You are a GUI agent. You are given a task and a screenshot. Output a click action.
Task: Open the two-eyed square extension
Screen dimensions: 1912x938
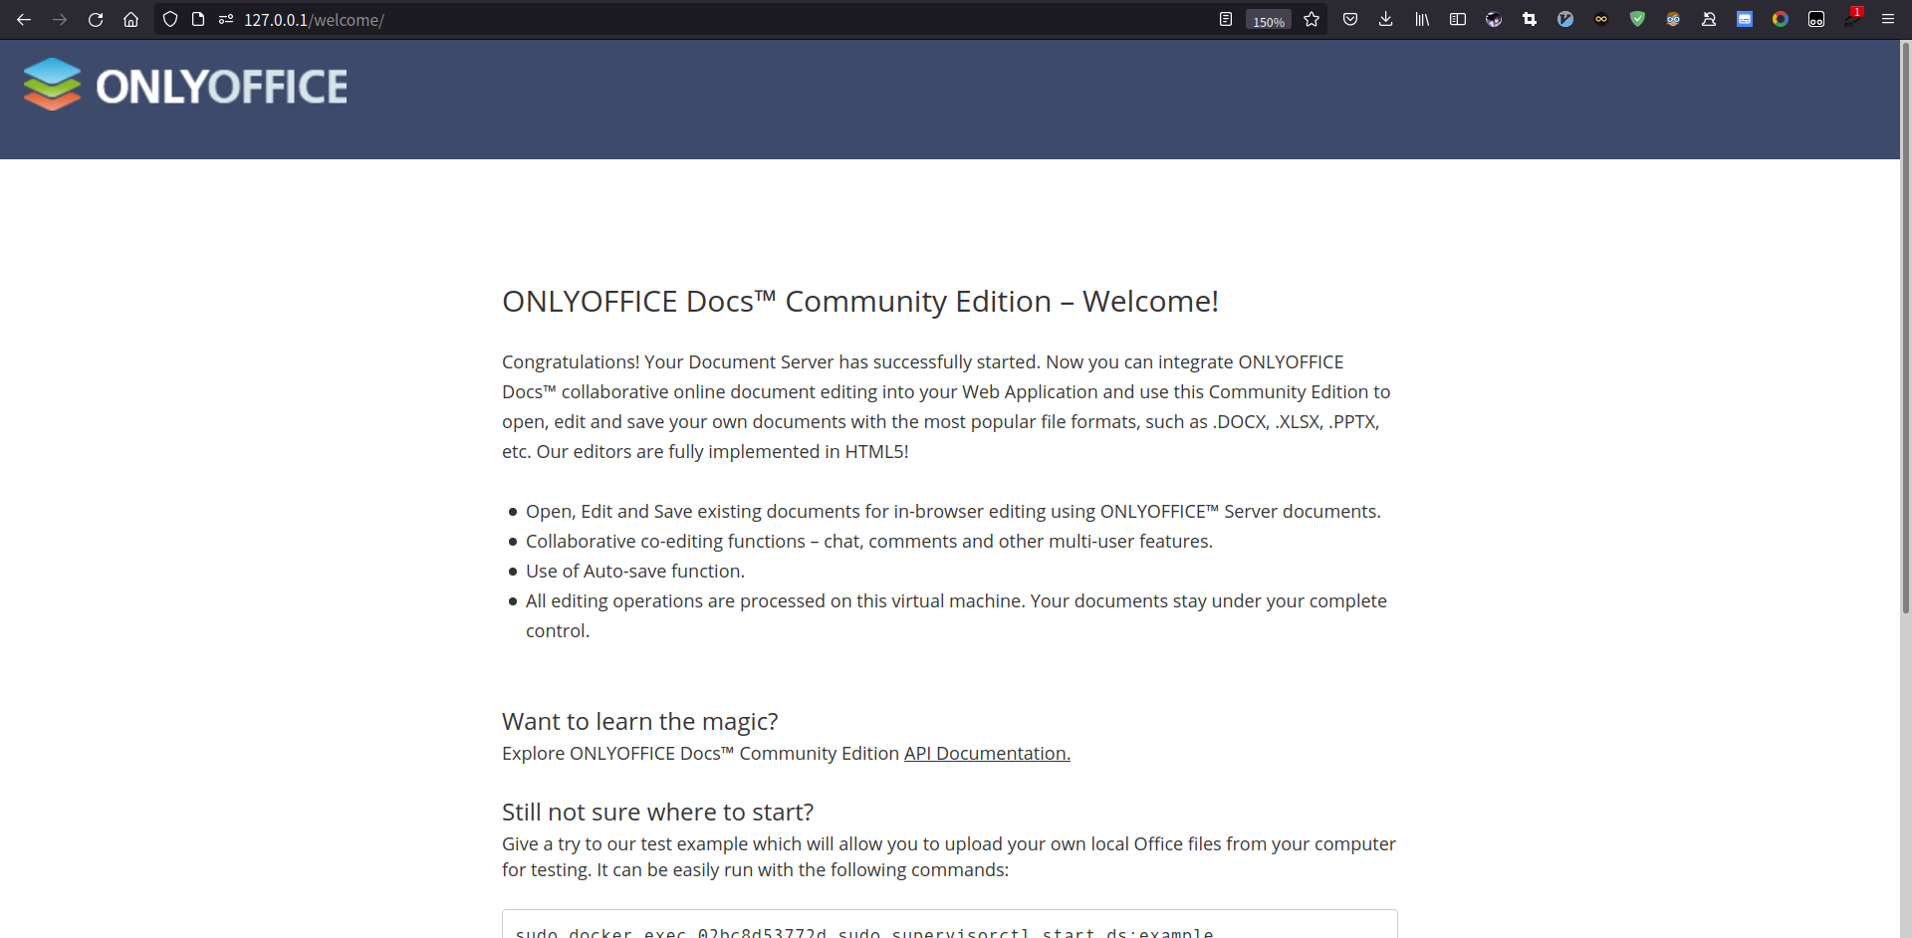coord(1816,20)
